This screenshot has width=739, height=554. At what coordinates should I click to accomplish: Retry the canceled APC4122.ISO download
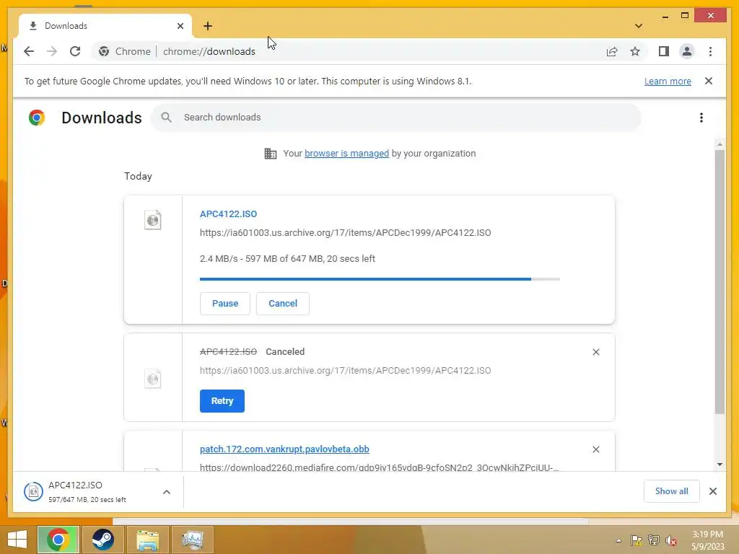coord(222,401)
